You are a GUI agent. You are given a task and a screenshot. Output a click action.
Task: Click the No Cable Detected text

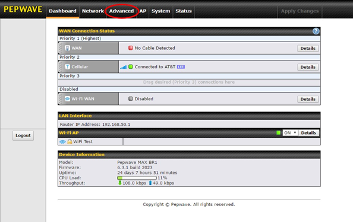point(155,48)
